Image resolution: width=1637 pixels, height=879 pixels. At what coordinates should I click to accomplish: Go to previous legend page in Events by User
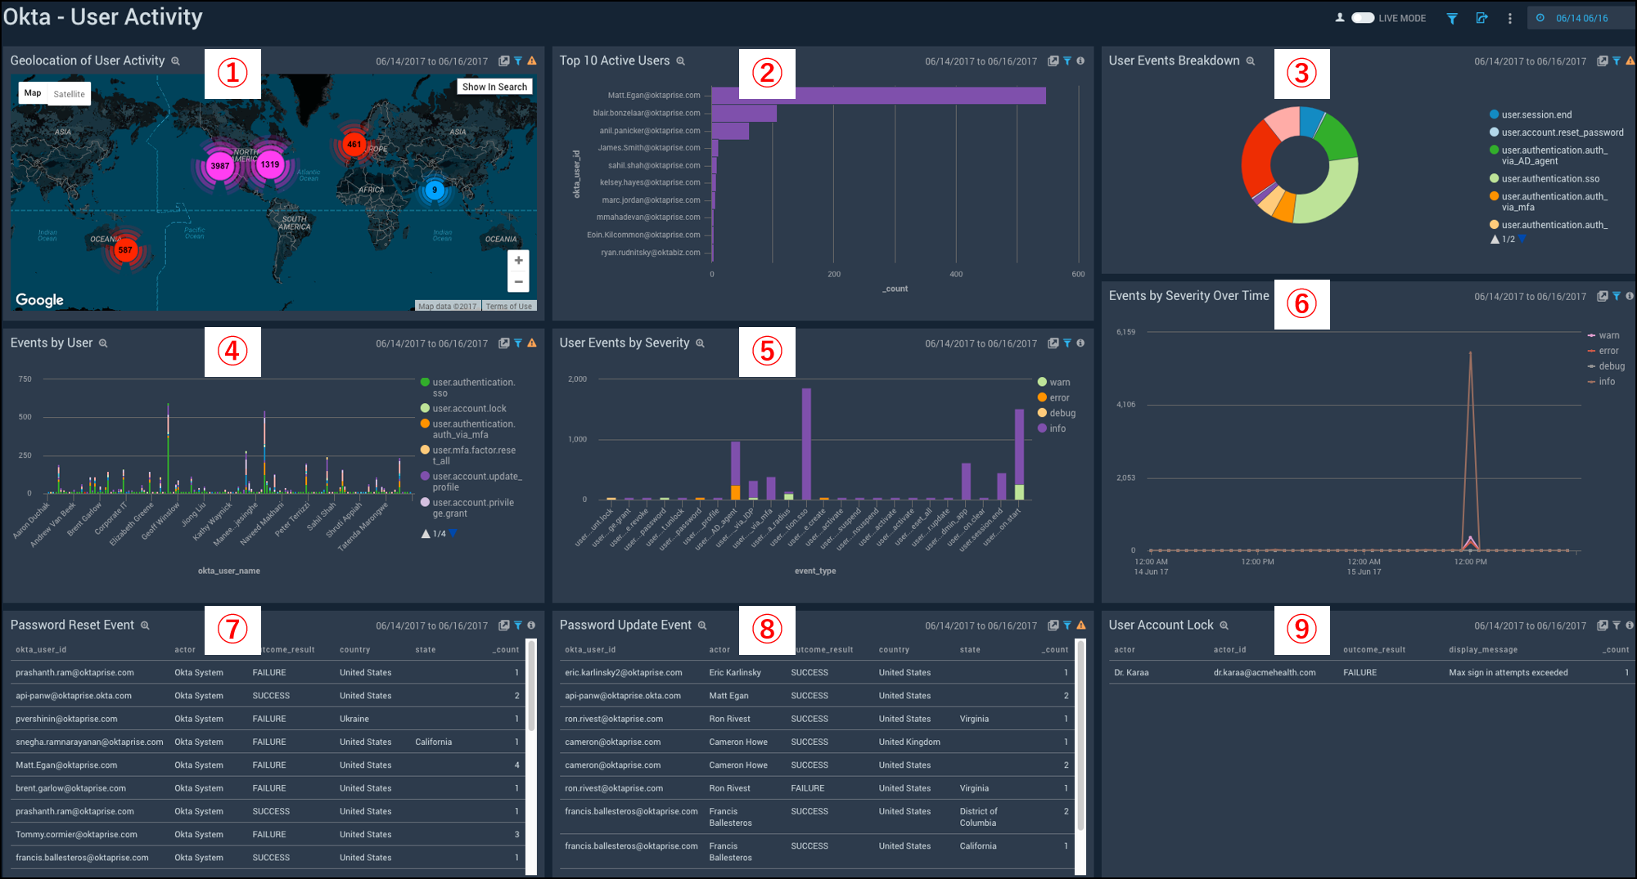(426, 534)
